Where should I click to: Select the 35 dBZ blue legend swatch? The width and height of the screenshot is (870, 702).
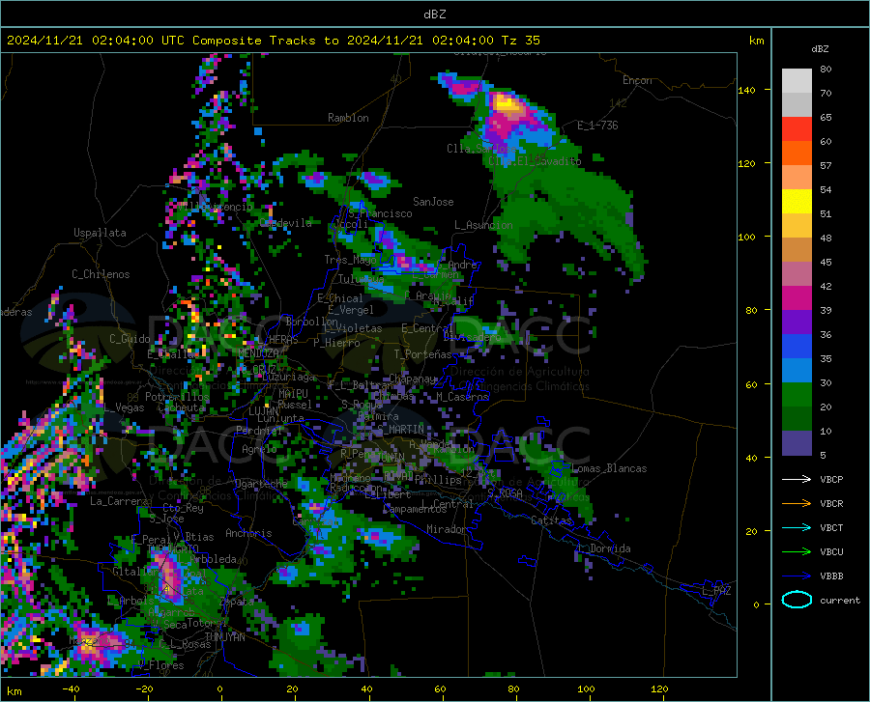(797, 347)
